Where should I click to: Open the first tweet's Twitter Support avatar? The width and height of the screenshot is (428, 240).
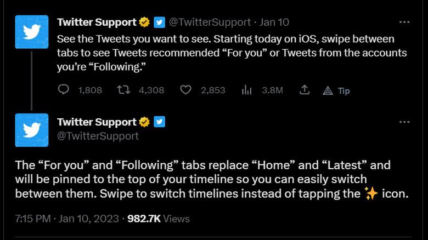coord(32,32)
